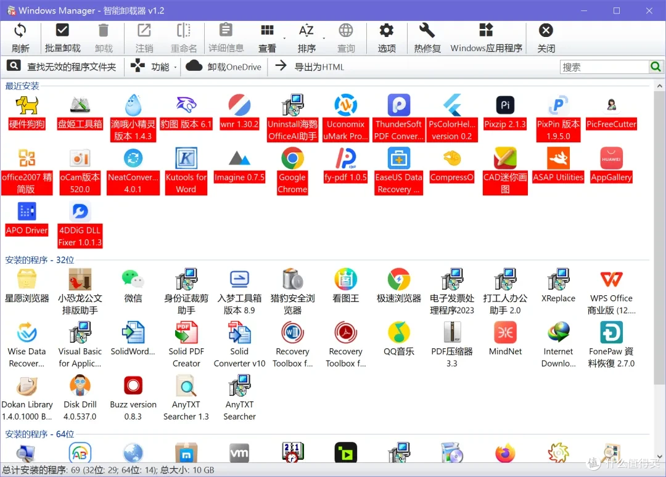Select the Google Chrome program icon
Screen dimensions: 666x477
click(x=292, y=159)
